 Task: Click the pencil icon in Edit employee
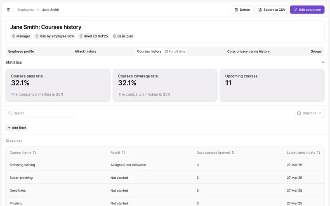coord(295,9)
